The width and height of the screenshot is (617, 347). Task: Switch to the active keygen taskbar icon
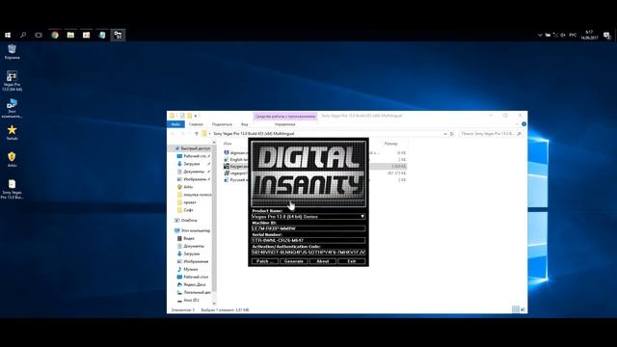coord(118,35)
